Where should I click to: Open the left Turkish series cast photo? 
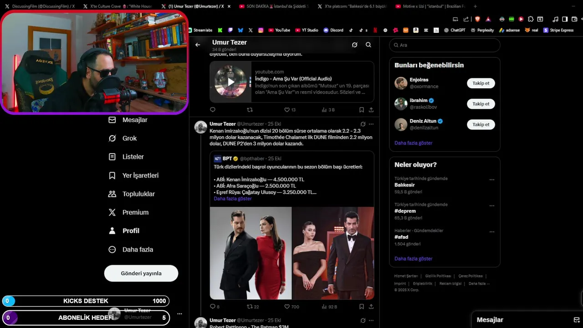[x=251, y=253]
